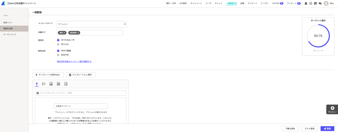Viewport: 338px width, 132px height.
Task: Select the speech bubble text message type
Action: click(44, 84)
